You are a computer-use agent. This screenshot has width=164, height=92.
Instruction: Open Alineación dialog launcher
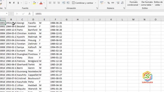click(97, 8)
